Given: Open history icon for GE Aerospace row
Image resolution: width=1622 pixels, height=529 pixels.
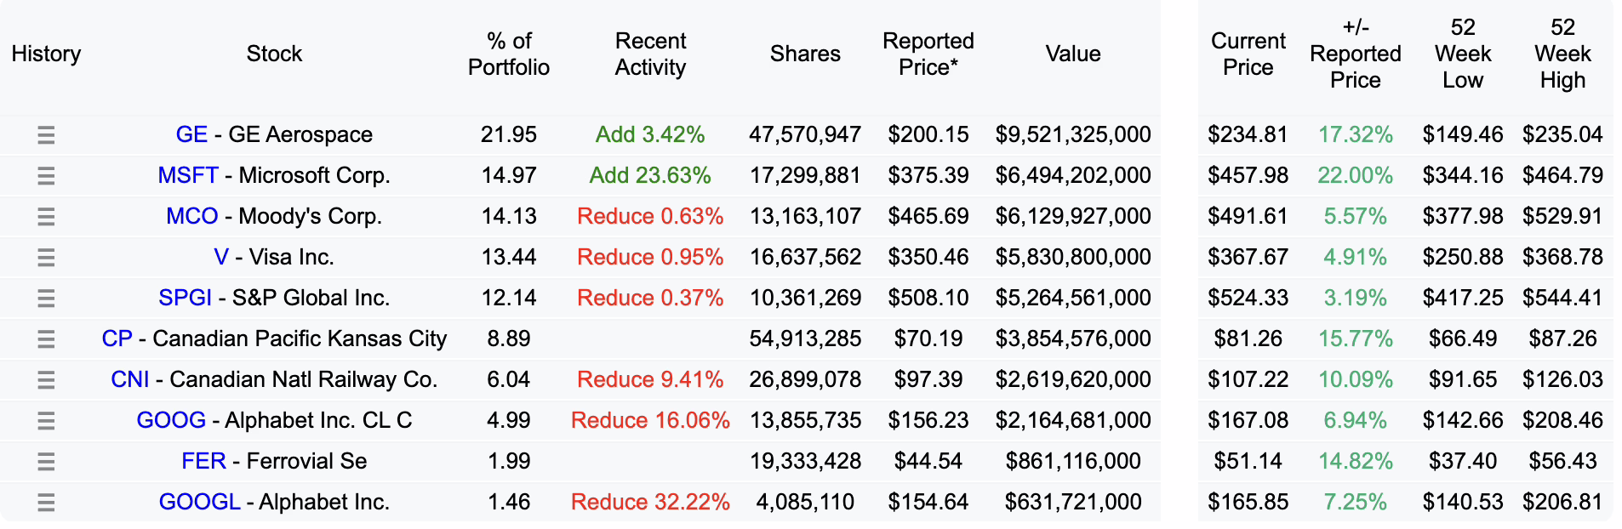Looking at the screenshot, I should pos(46,135).
